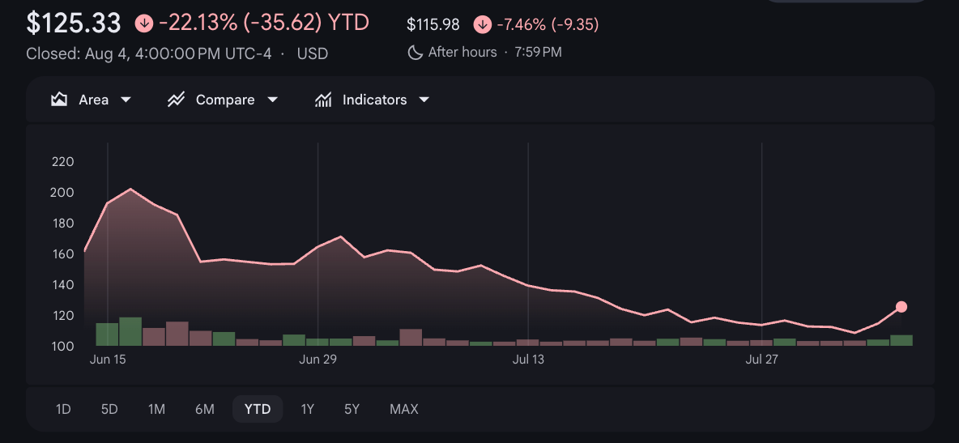Click the 7:59 PM time text
The image size is (959, 443).
point(538,53)
